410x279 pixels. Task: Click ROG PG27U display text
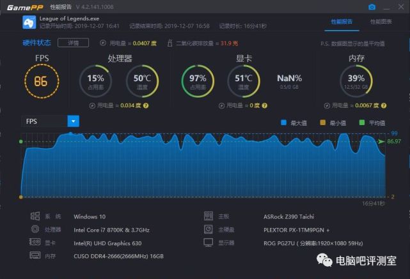coord(313,243)
